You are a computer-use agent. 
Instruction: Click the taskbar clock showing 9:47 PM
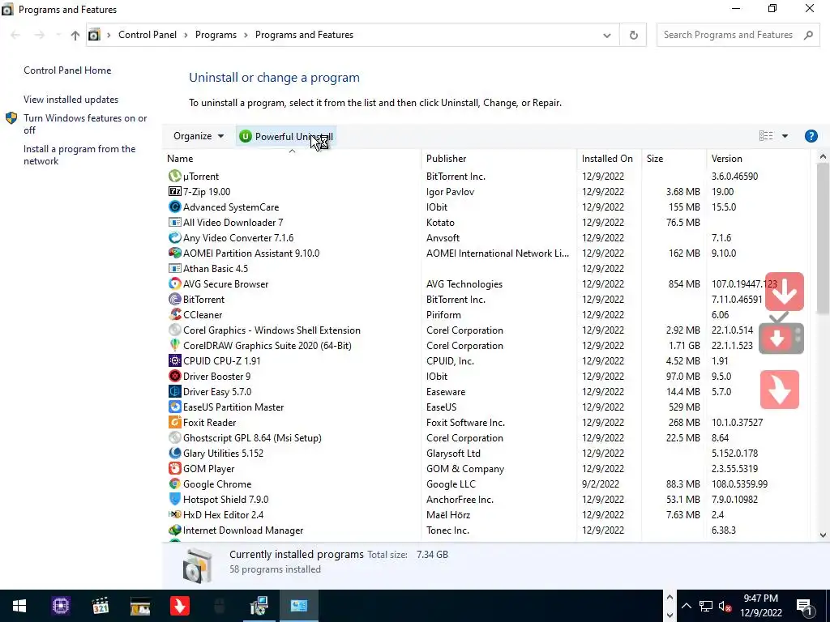coord(760,606)
